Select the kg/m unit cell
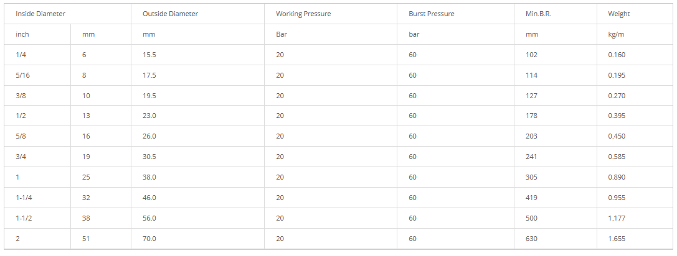 coord(616,34)
